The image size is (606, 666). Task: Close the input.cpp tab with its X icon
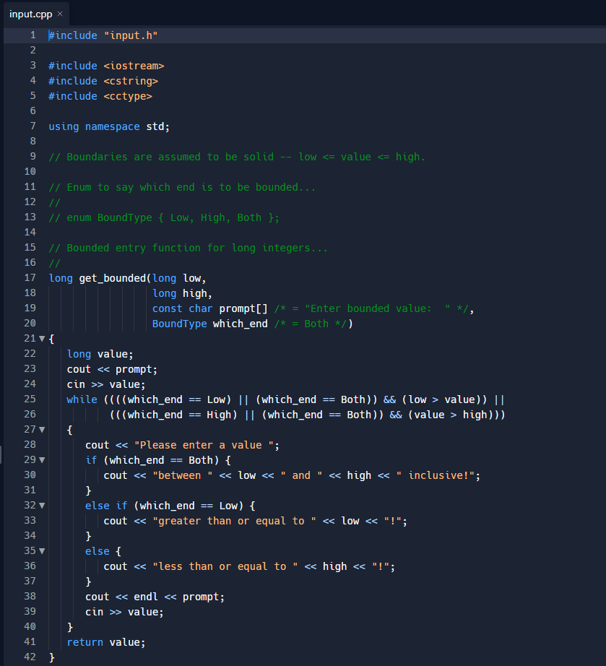[59, 12]
